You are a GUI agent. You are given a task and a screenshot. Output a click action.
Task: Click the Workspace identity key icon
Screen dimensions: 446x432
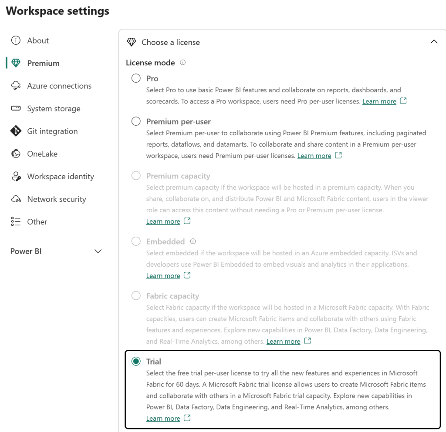click(16, 176)
